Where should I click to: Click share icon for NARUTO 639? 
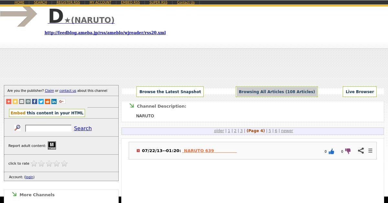point(361,150)
